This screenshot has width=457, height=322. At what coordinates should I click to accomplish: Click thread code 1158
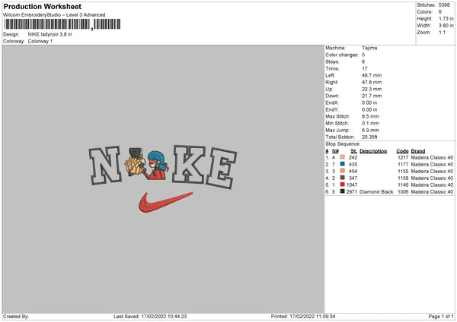click(x=403, y=178)
